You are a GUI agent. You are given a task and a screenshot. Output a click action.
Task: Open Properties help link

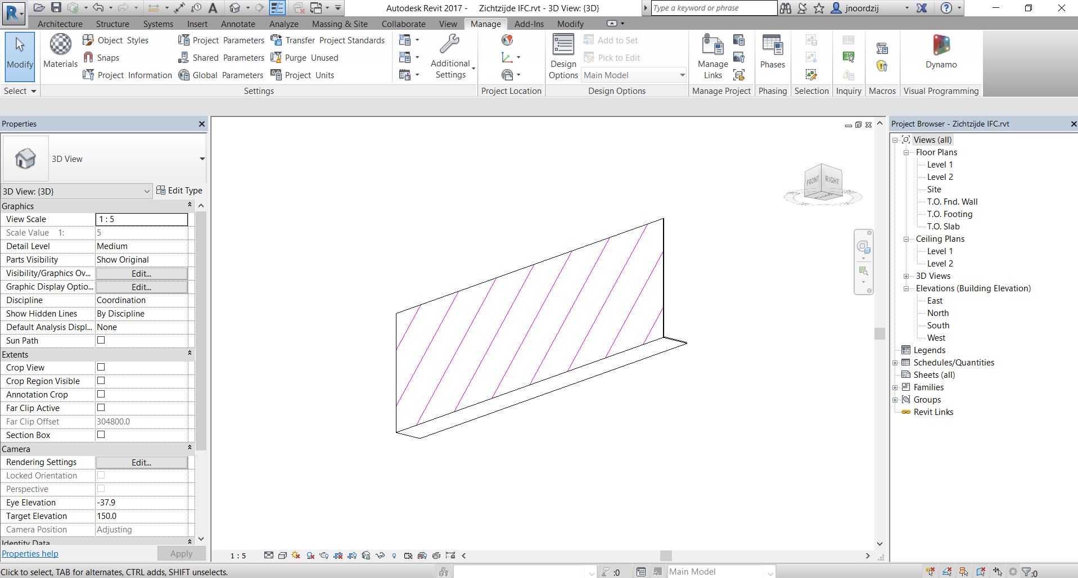point(30,553)
